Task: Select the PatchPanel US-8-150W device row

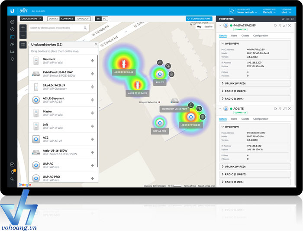Action: (x=62, y=74)
